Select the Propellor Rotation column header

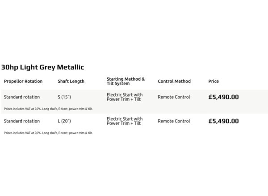[23, 81]
